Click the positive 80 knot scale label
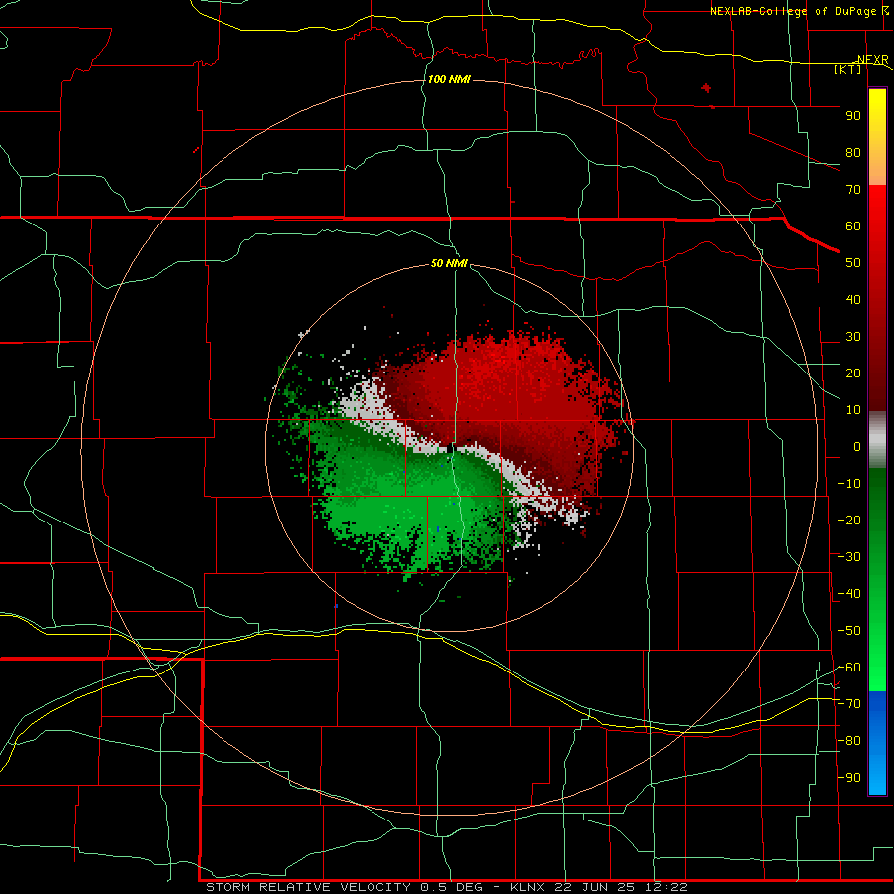The image size is (894, 894). 853,153
